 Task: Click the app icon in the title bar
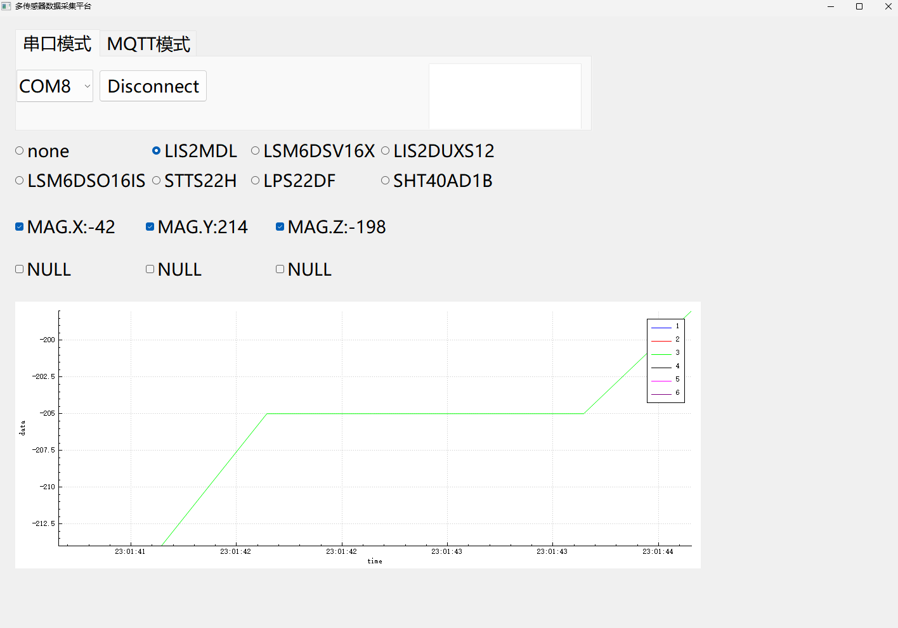point(6,6)
